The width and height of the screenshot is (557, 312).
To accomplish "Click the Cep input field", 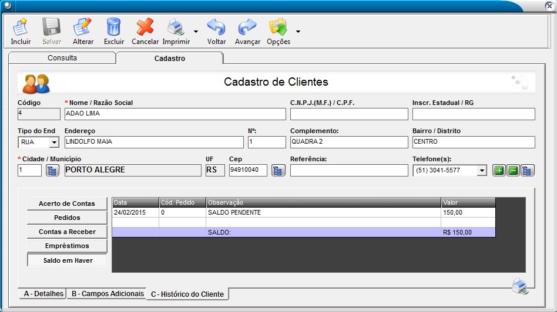I will 248,171.
